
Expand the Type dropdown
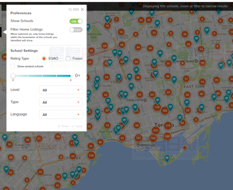click(61, 102)
